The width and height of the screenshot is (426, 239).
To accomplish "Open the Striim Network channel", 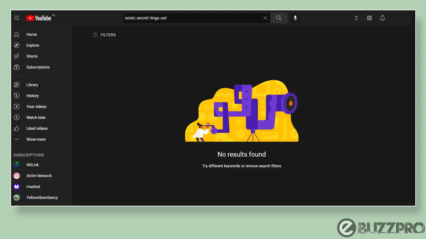I will click(x=39, y=176).
